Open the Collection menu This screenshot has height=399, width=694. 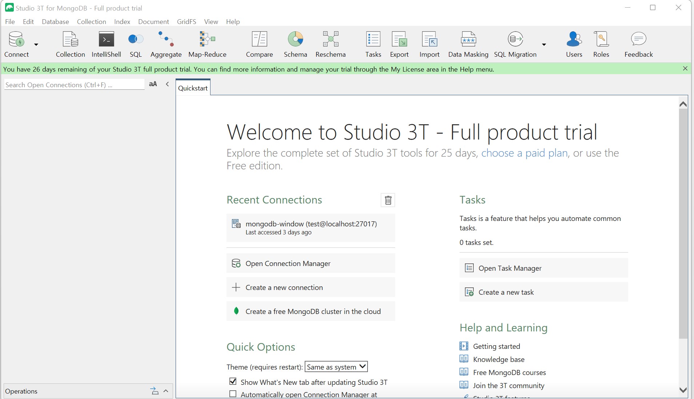[x=91, y=22]
